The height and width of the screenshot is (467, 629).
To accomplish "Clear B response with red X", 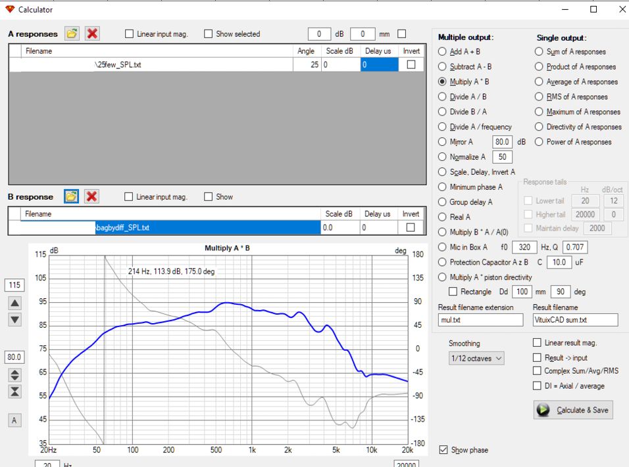I will [x=92, y=196].
